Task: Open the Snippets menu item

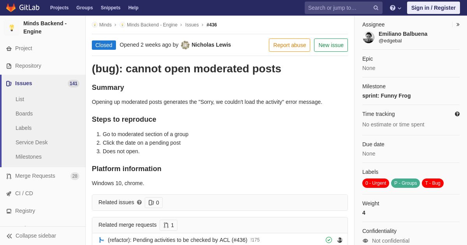Action: 111,8
